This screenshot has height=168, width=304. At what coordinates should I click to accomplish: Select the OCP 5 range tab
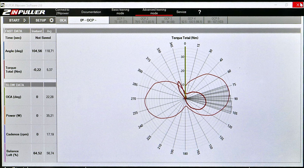pyautogui.click(x=216, y=20)
